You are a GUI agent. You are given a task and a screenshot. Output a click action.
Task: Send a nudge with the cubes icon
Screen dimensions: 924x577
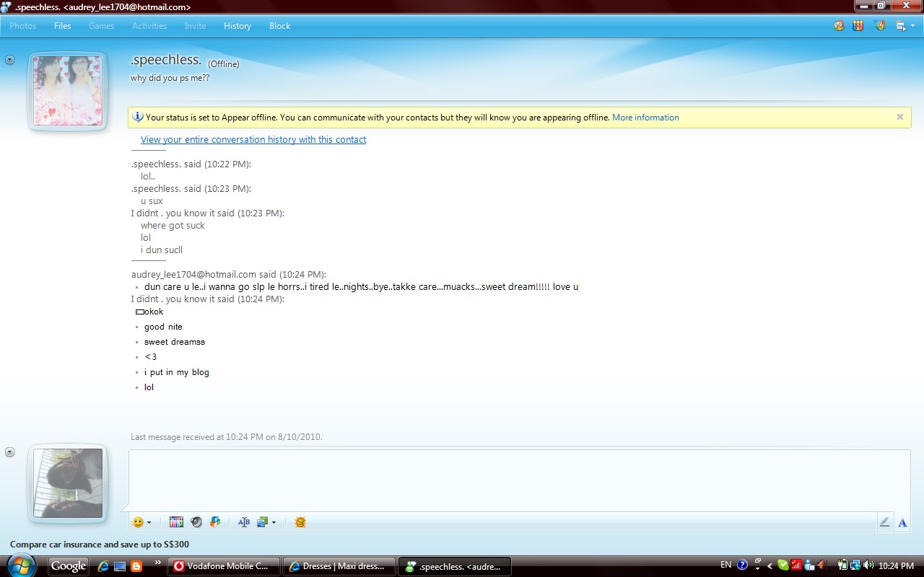(x=215, y=522)
